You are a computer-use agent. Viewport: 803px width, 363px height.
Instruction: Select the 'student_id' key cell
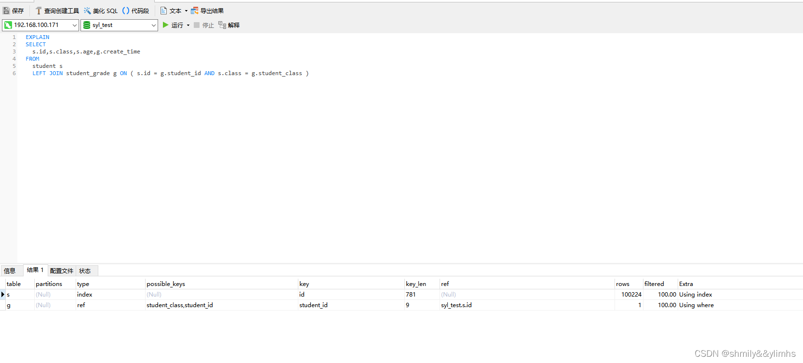point(351,305)
